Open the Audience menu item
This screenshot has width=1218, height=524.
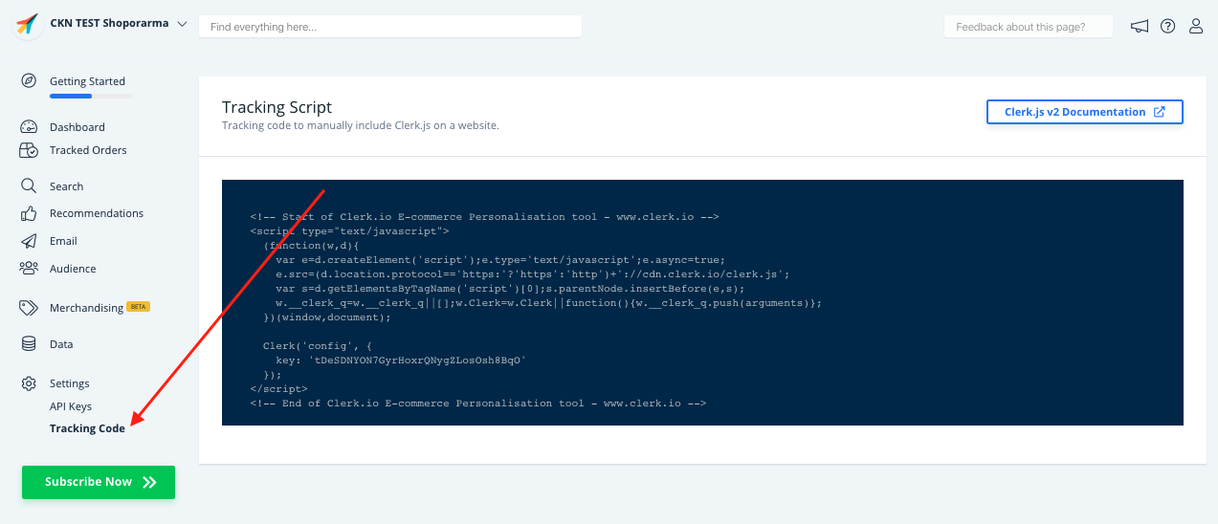point(73,269)
